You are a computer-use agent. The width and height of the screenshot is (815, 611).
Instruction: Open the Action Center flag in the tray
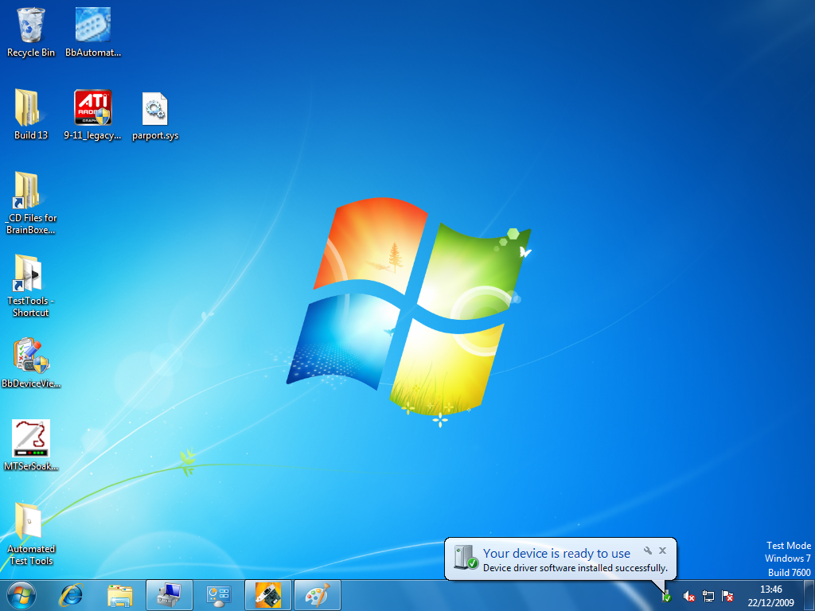[727, 596]
